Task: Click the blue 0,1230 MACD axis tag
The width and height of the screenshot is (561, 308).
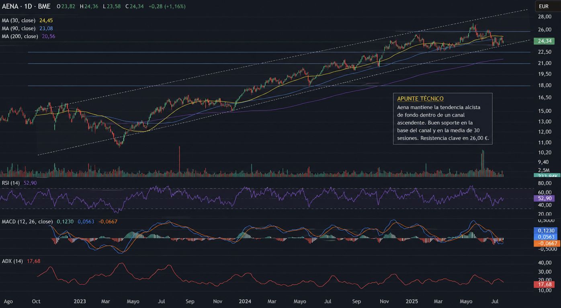Action: 547,231
